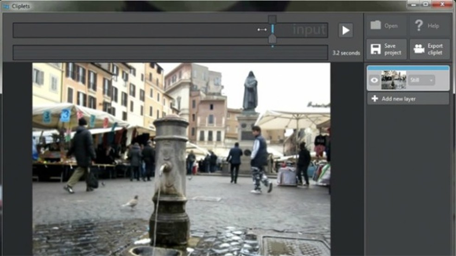Close the Cliplets window
This screenshot has height=256, width=456.
click(443, 4)
